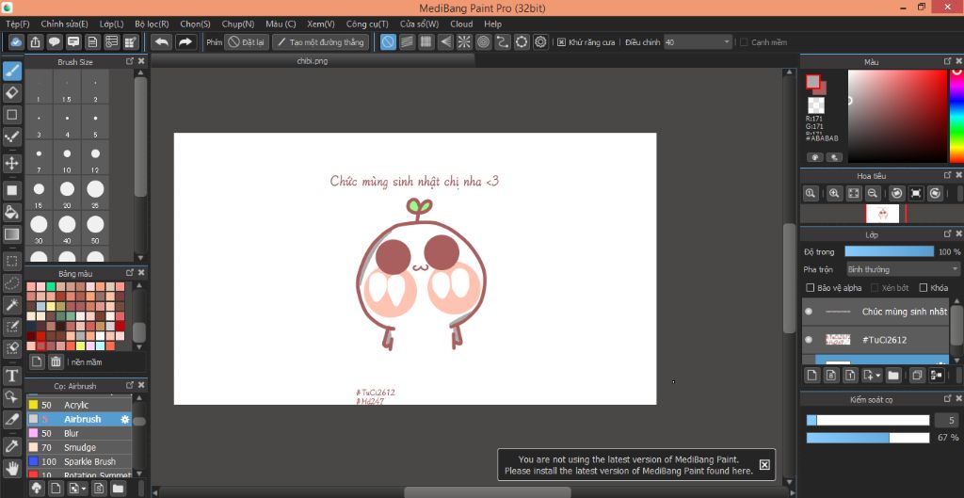Select the Lasso selection tool
The height and width of the screenshot is (498, 964).
point(11,282)
